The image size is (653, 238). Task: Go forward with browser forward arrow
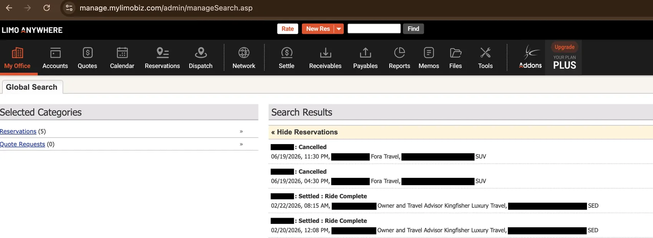(x=28, y=8)
